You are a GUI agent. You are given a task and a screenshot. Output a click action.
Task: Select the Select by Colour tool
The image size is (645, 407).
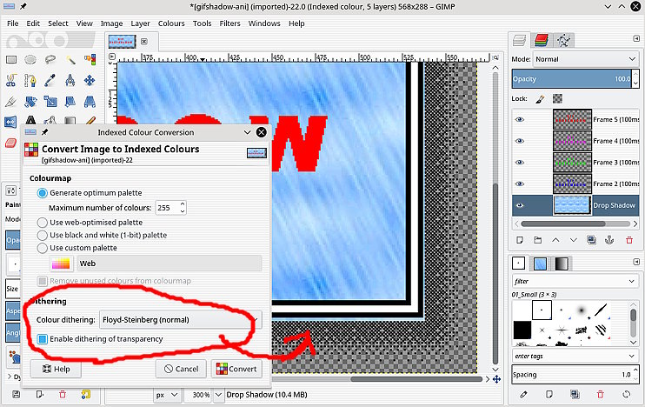pos(90,60)
